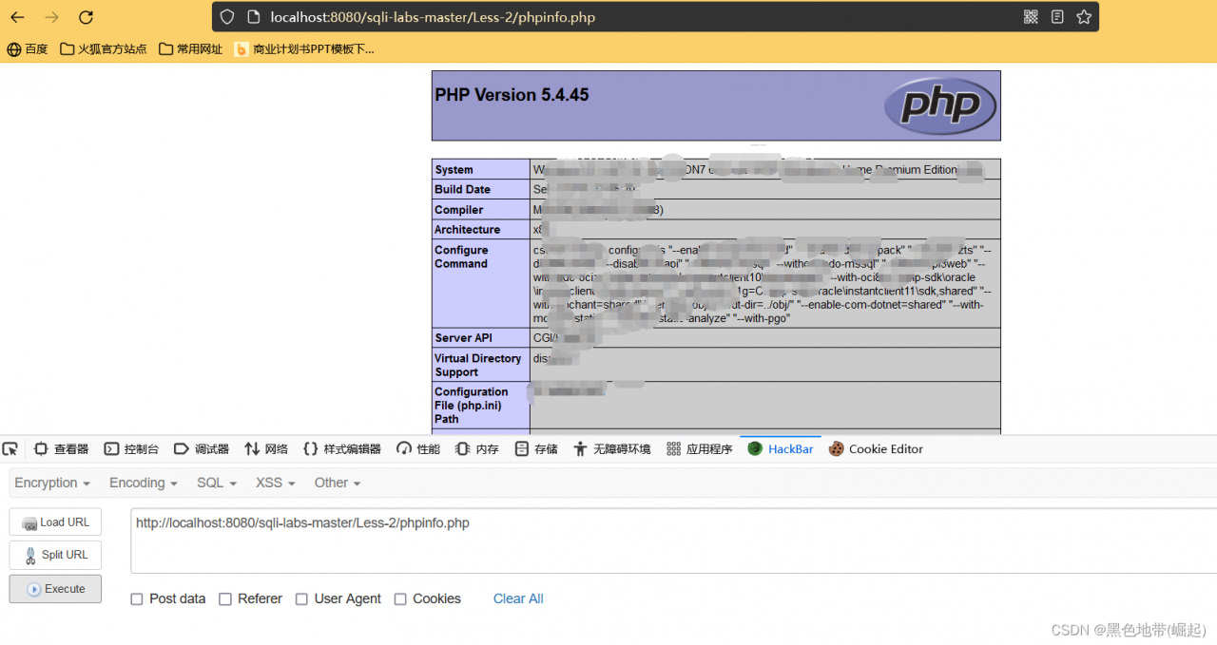Switch to the 查看器 inspector tab
This screenshot has height=645, width=1217.
pyautogui.click(x=62, y=449)
